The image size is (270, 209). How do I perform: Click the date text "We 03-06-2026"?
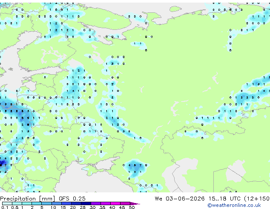coord(180,199)
